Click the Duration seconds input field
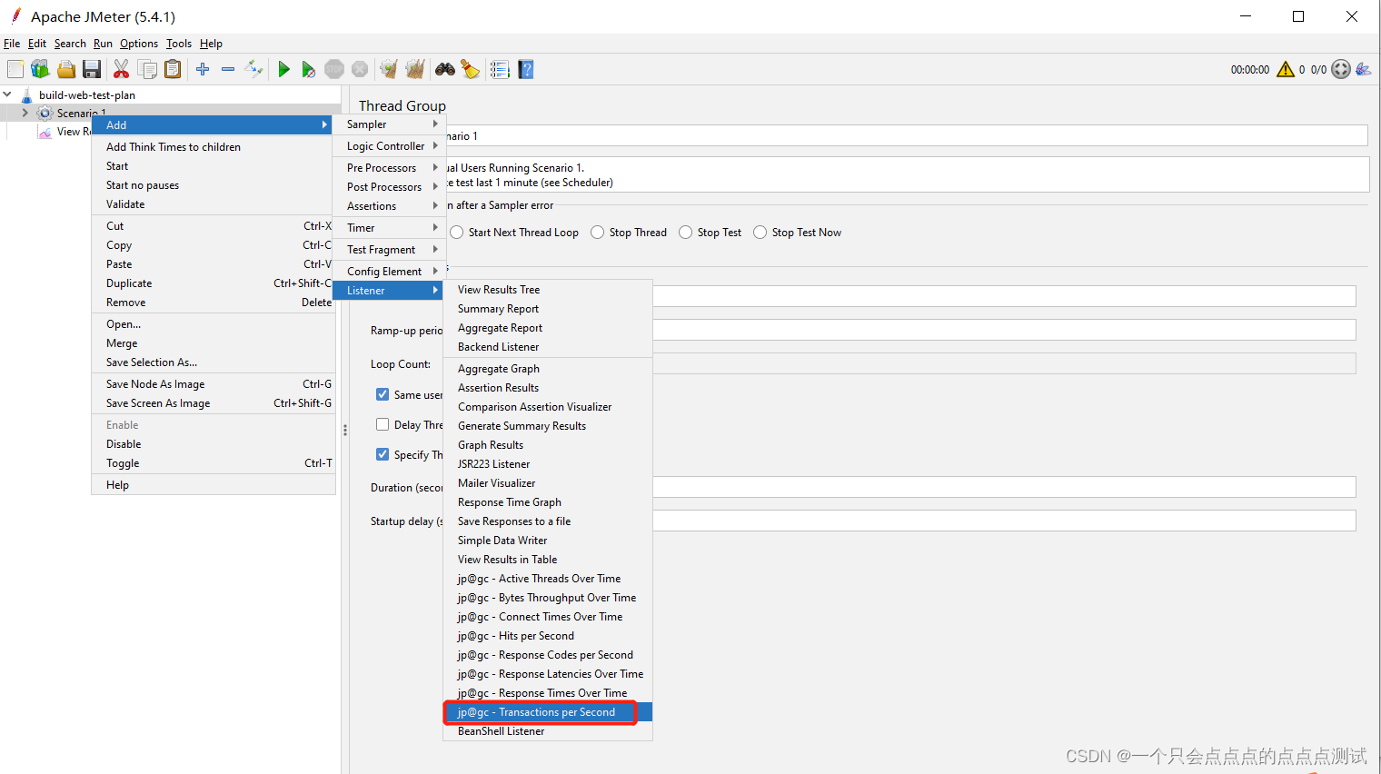Screen dimensions: 1381x774 click(x=1004, y=487)
